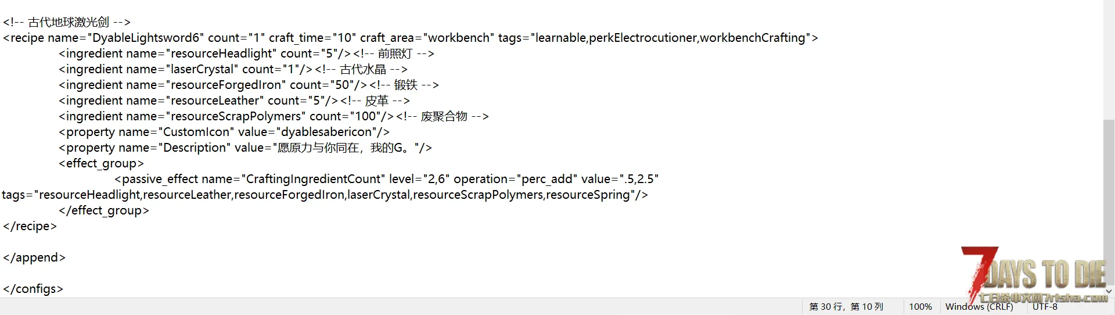Click the resourceLeather ingredient line
Viewport: 1115px width, 315px height.
pyautogui.click(x=234, y=101)
